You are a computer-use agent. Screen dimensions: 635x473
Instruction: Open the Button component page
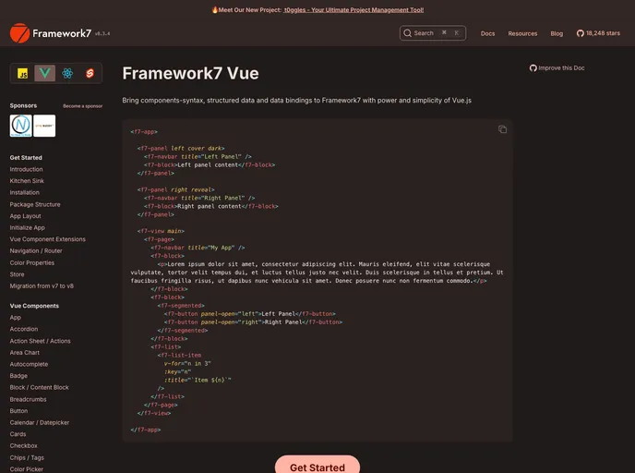point(18,411)
